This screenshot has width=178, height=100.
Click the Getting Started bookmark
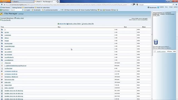(16, 7)
